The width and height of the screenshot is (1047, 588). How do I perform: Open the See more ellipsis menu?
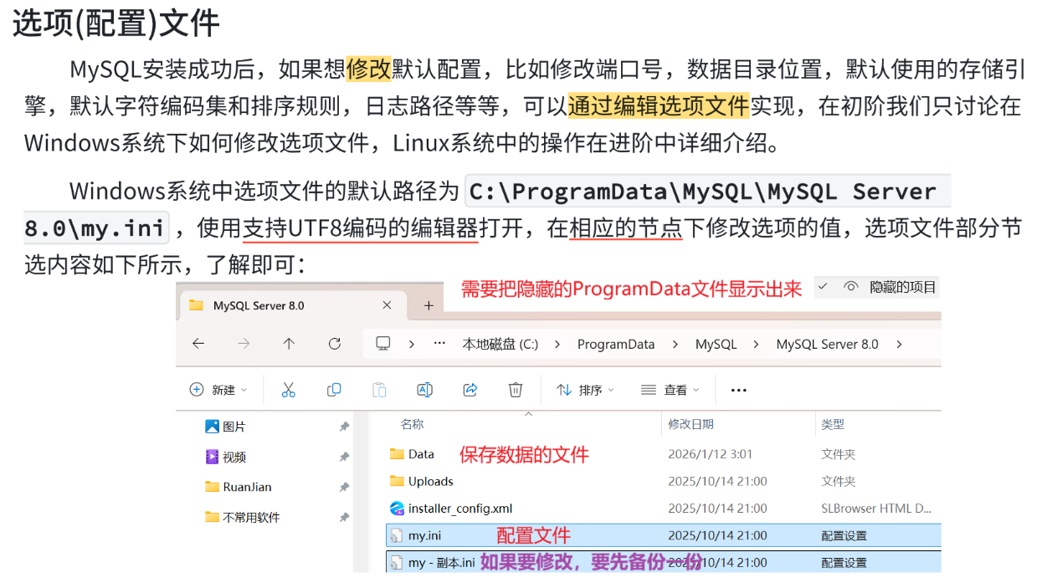[x=738, y=390]
